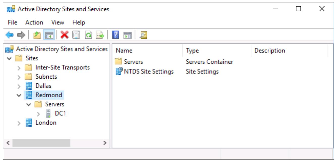Minimize the Active Directory Sites and Services window
Screen dimensions: 335x160
pos(276,9)
